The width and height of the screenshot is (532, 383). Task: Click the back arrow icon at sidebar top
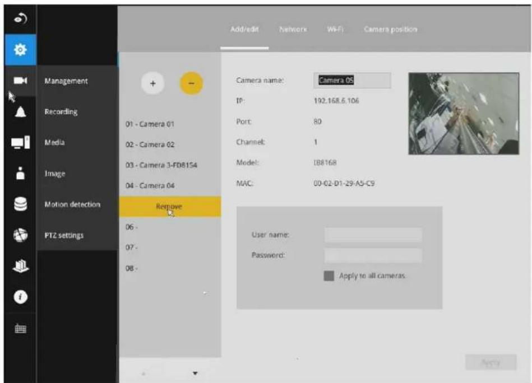20,18
